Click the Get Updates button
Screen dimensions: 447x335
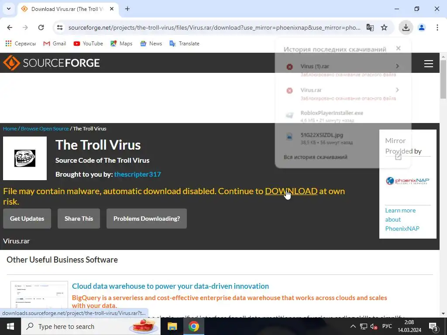tap(27, 219)
